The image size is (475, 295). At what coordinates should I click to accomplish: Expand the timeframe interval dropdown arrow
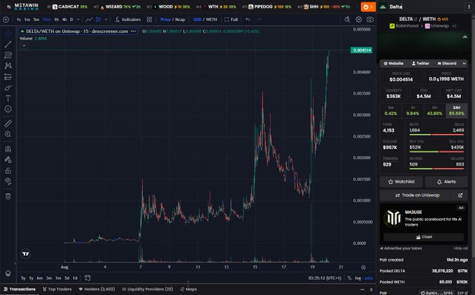78,20
